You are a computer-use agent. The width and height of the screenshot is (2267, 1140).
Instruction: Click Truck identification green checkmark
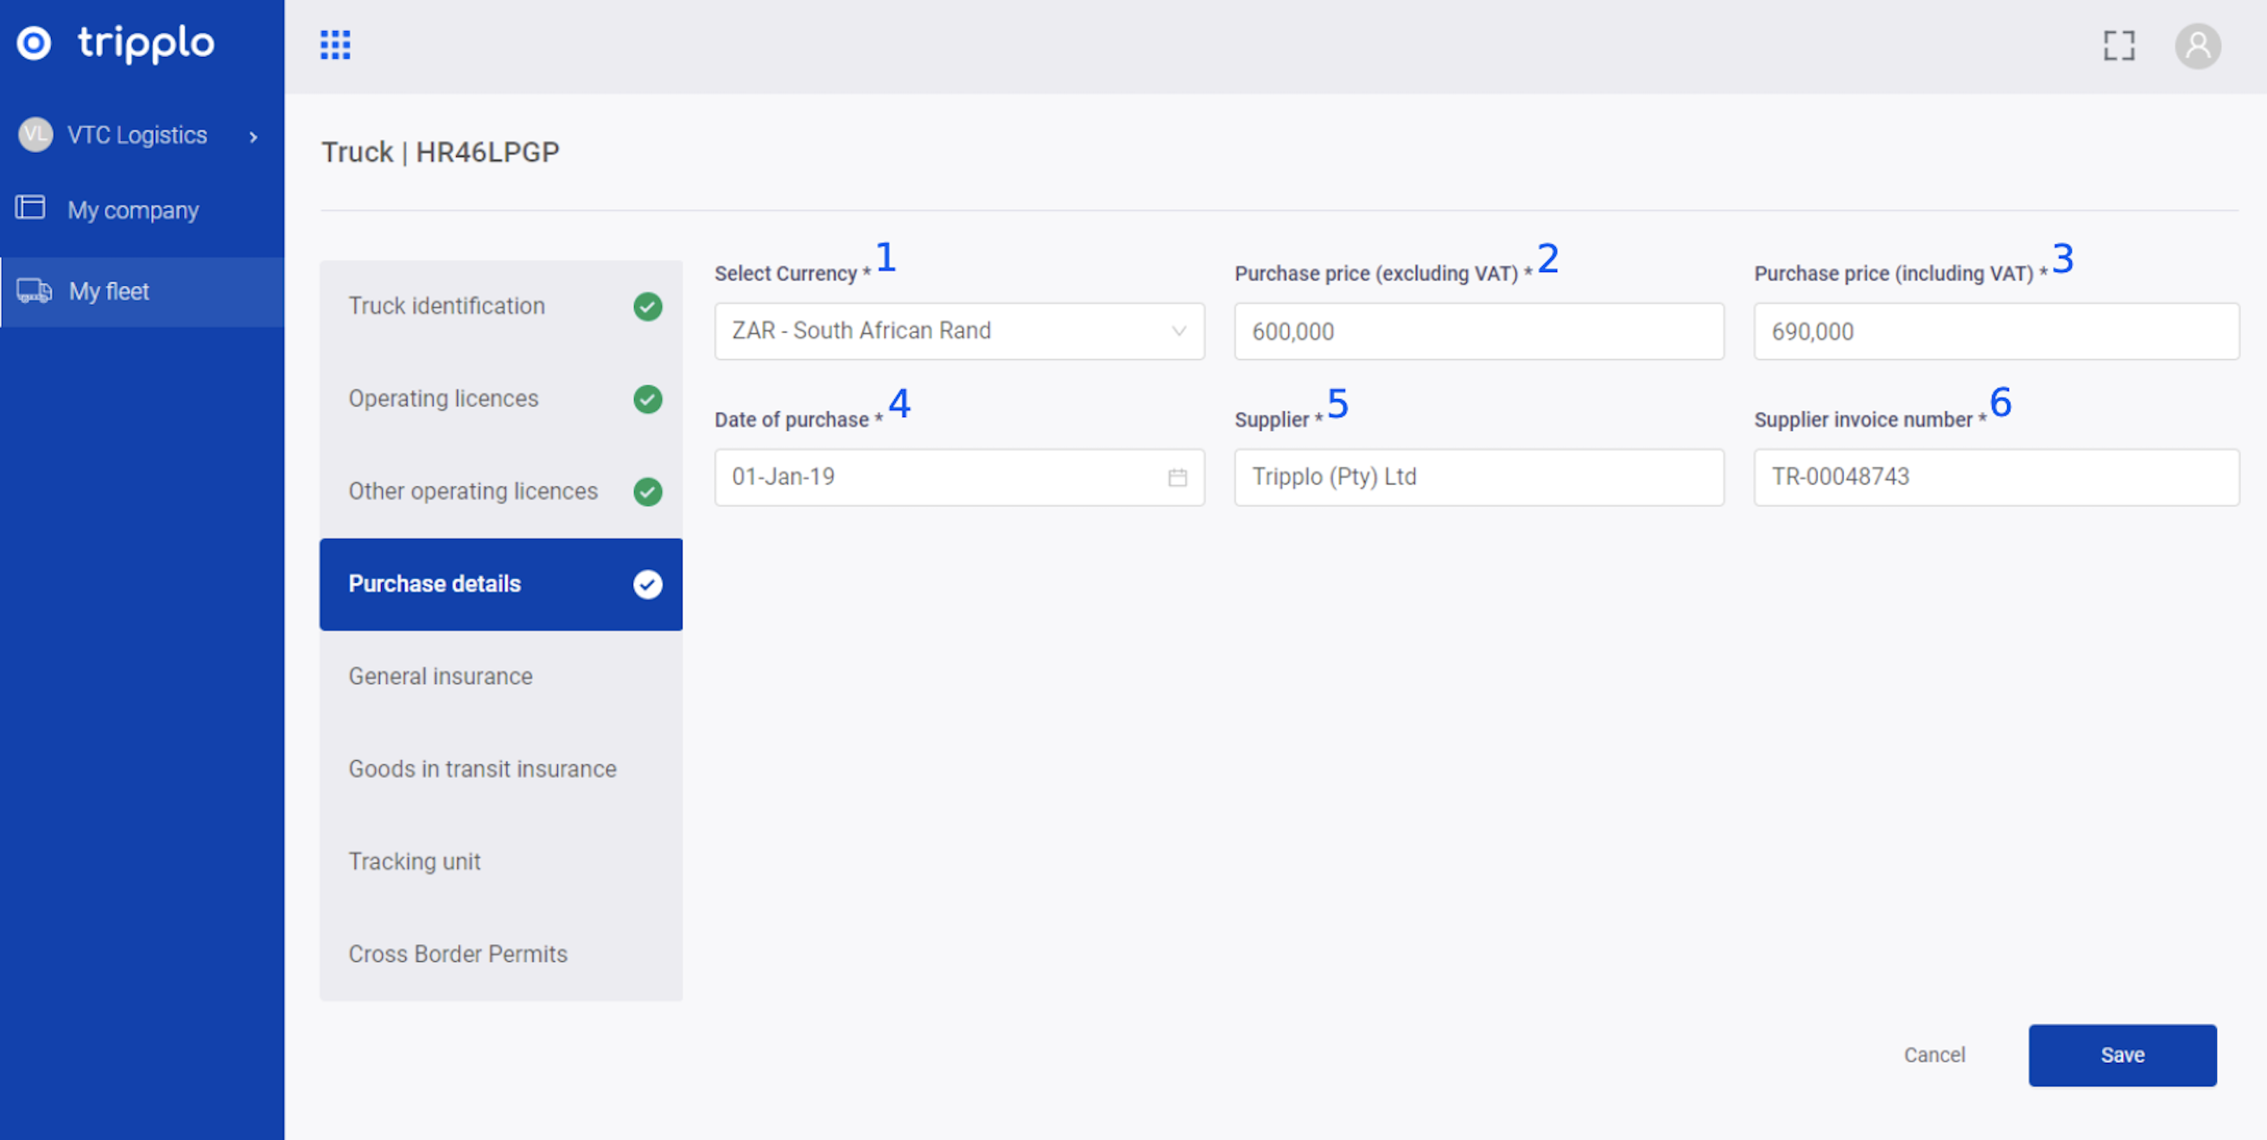click(x=648, y=306)
